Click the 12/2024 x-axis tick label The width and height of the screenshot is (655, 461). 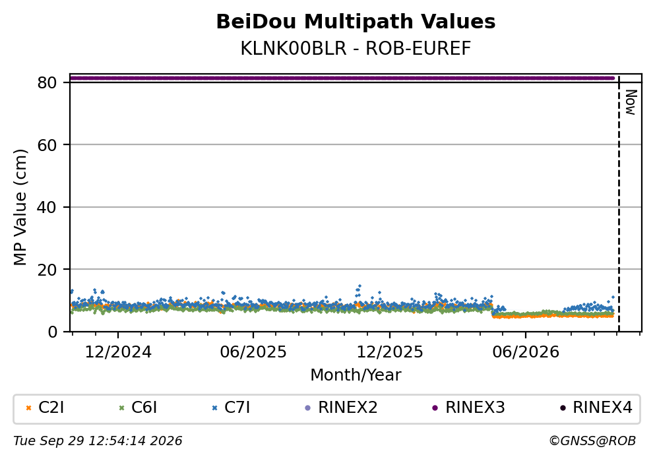pyautogui.click(x=118, y=352)
